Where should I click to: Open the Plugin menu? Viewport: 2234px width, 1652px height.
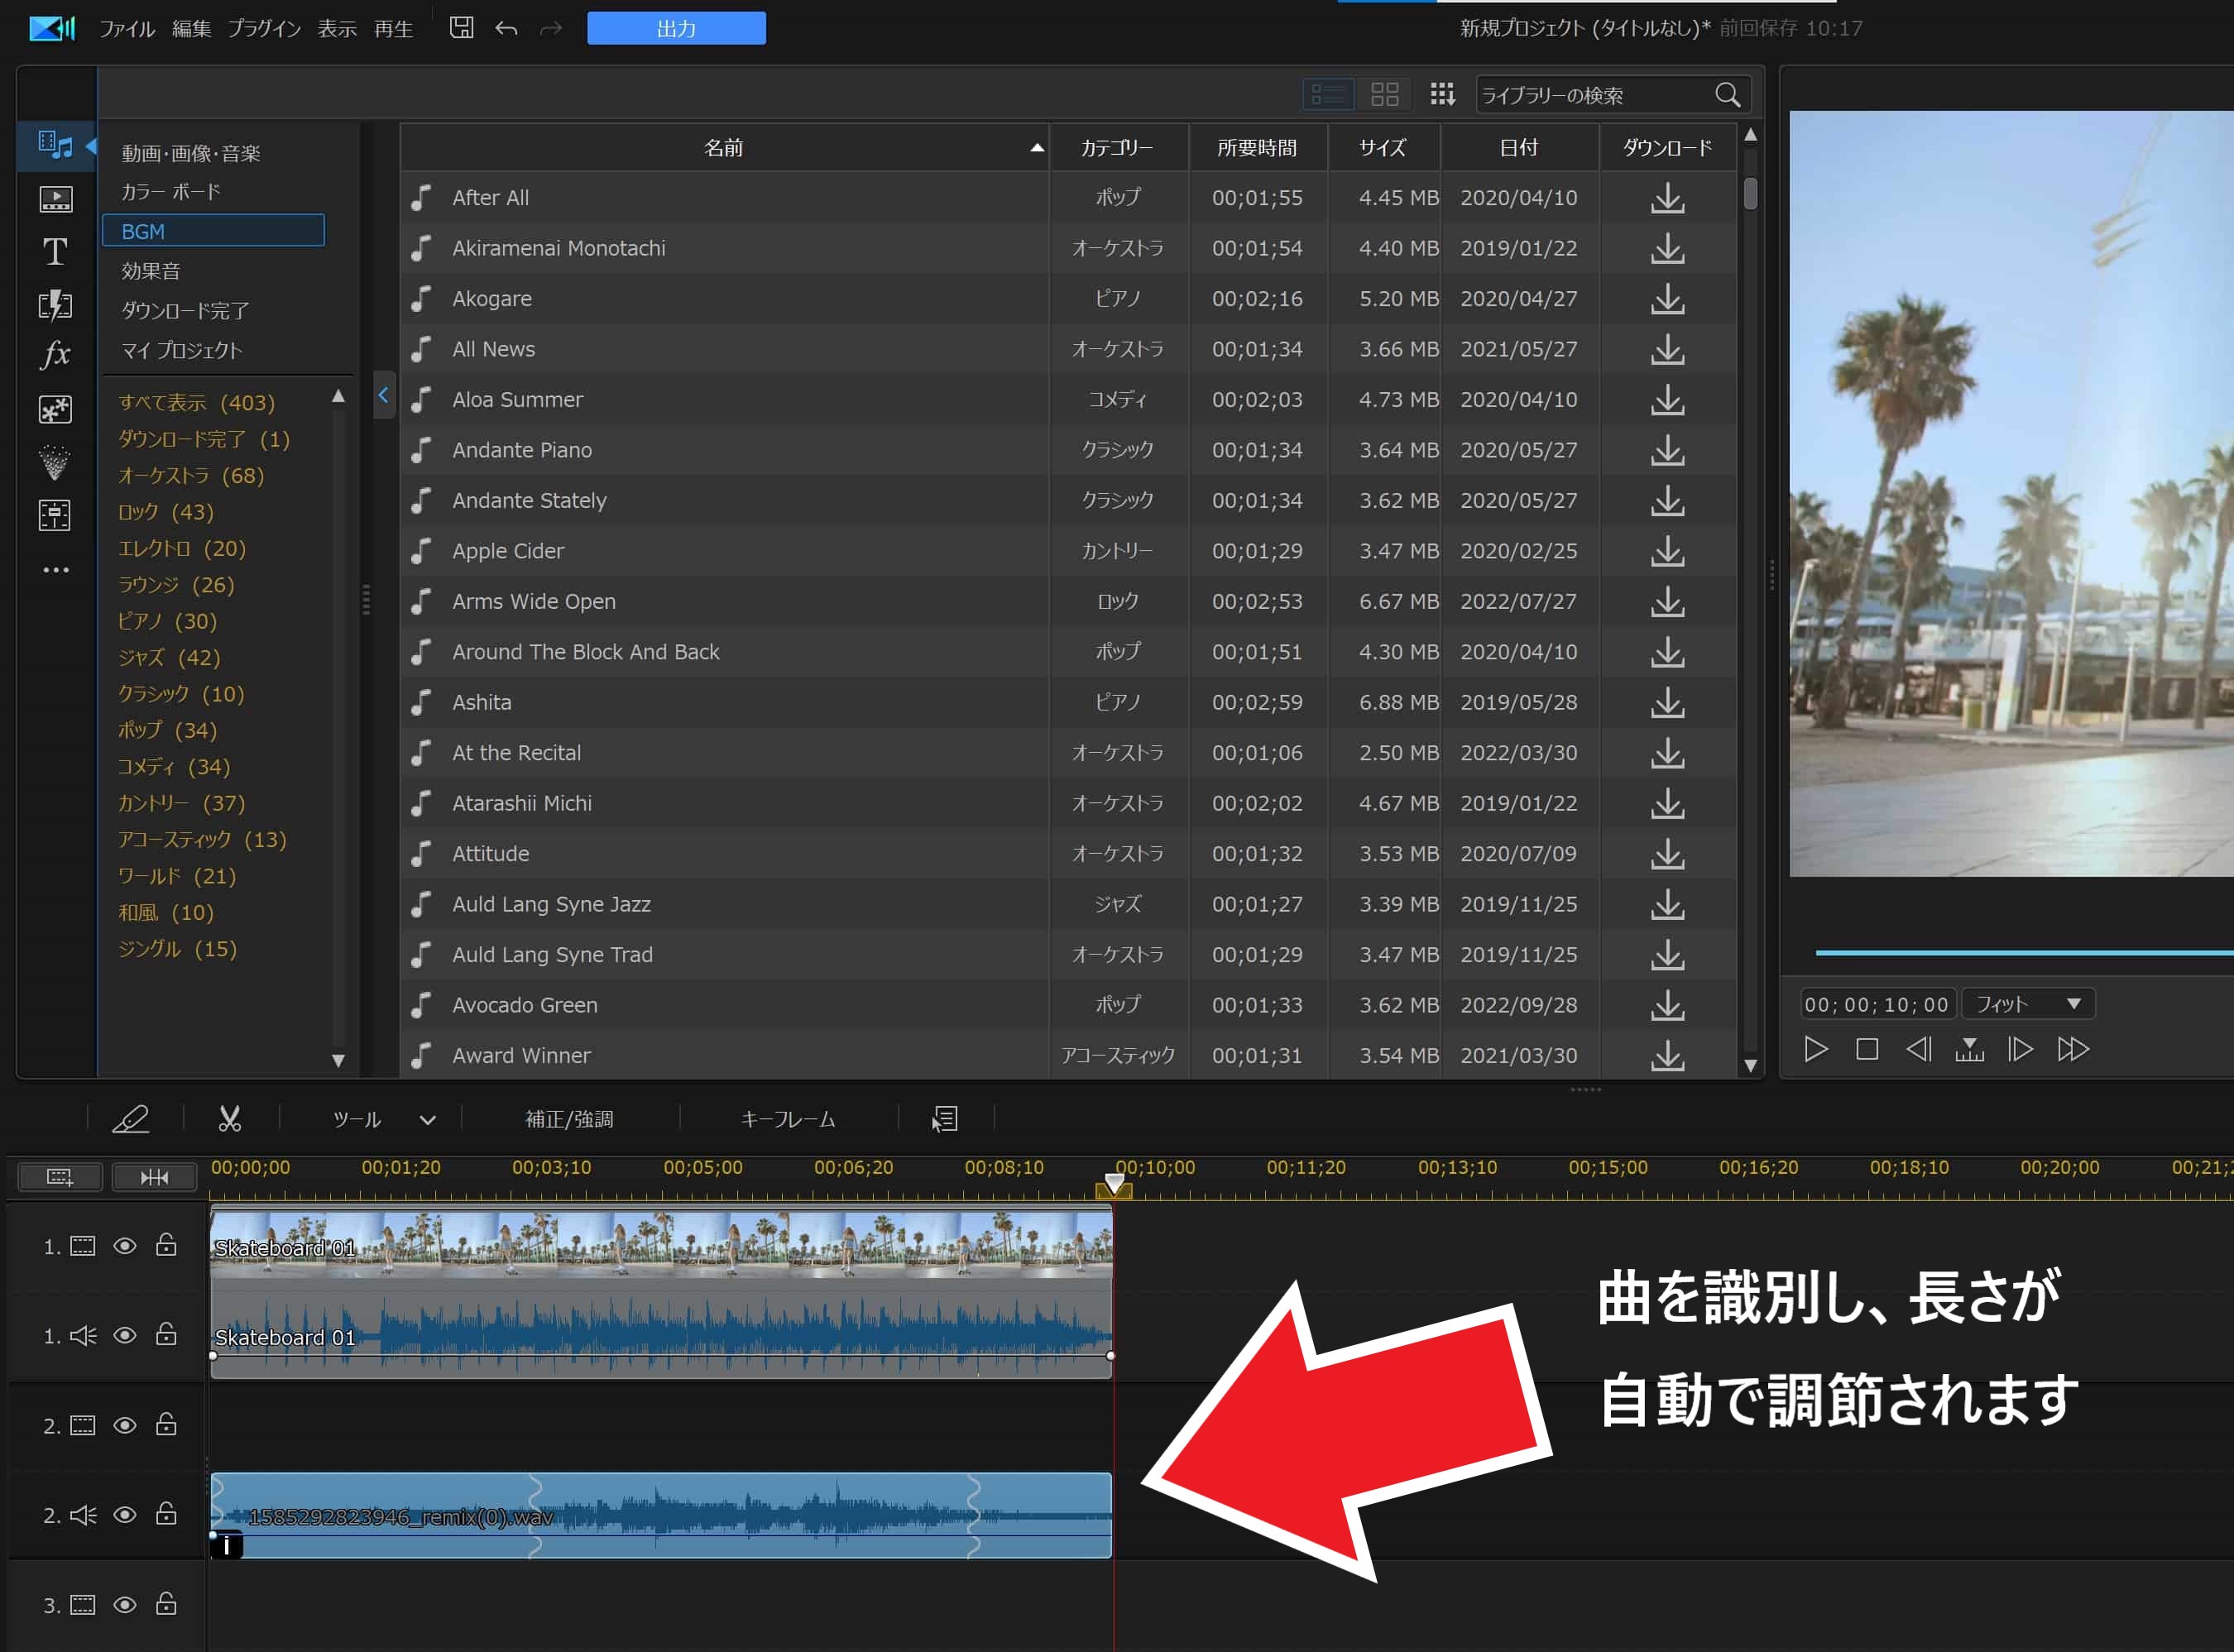click(264, 29)
